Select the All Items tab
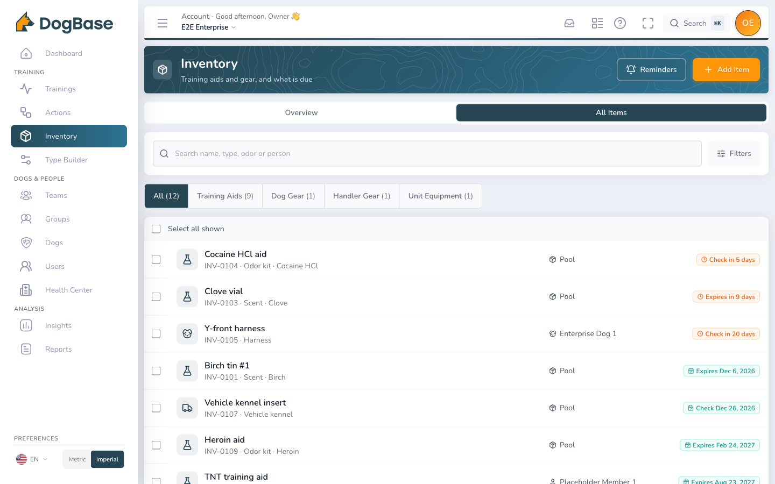The width and height of the screenshot is (775, 484). [611, 113]
